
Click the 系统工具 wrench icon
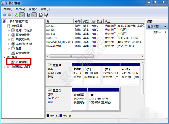pyautogui.click(x=8, y=26)
